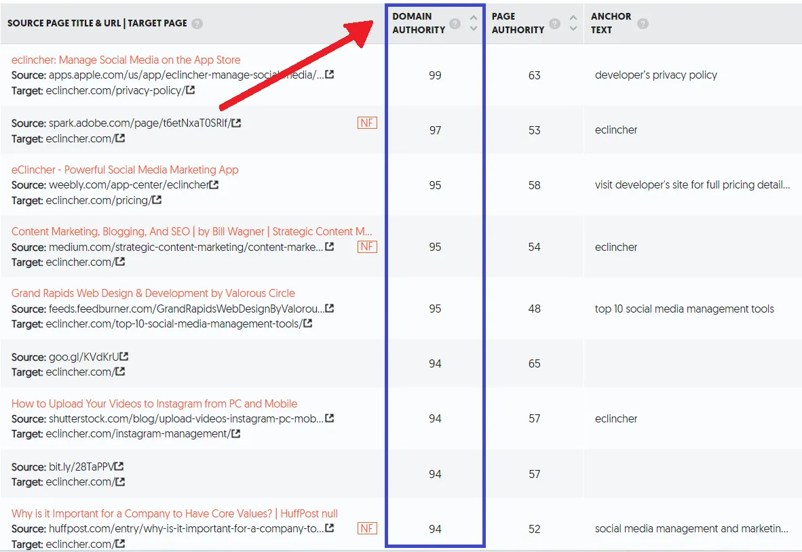Sort by Page Authority using arrows

click(x=573, y=23)
